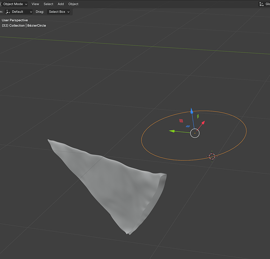Click the white gizmo center circle
The height and width of the screenshot is (259, 270).
tap(195, 133)
